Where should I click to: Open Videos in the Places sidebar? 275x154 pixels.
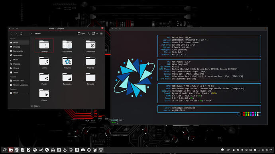(x=19, y=68)
